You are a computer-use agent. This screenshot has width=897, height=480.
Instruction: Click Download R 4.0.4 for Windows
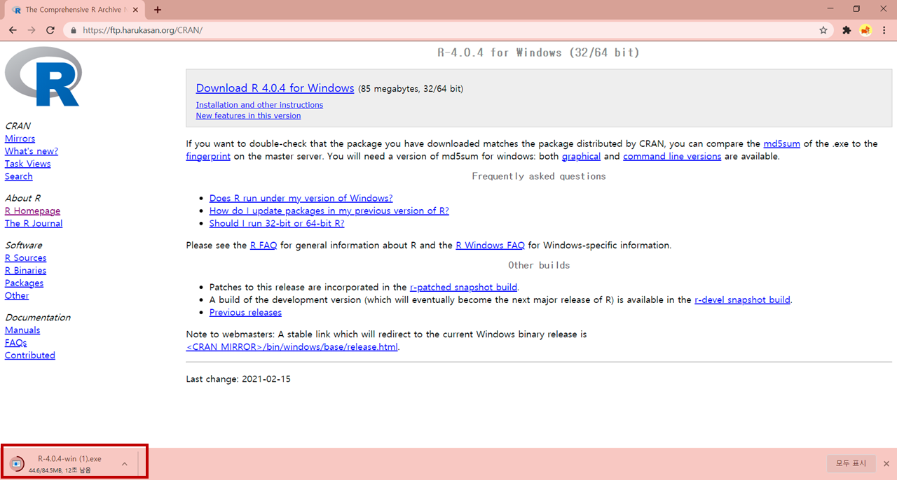point(275,88)
